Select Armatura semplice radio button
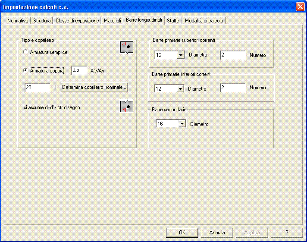 (25, 52)
